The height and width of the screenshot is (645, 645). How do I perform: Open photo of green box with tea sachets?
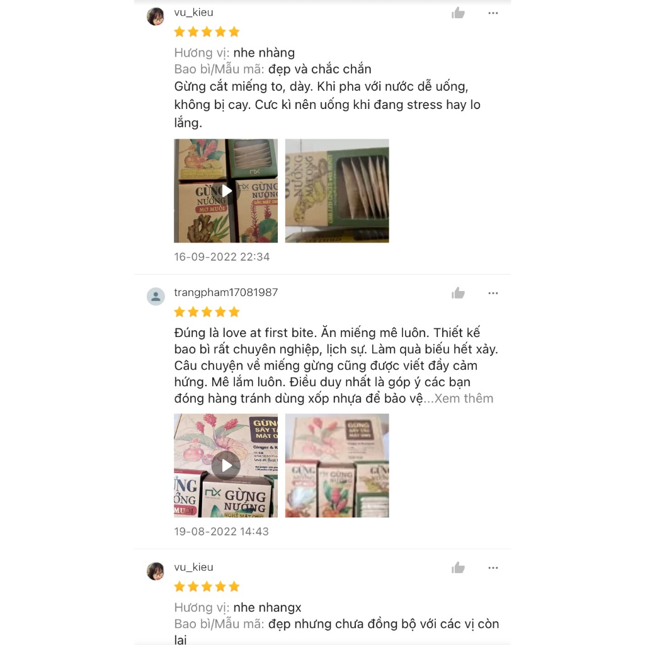pyautogui.click(x=337, y=191)
